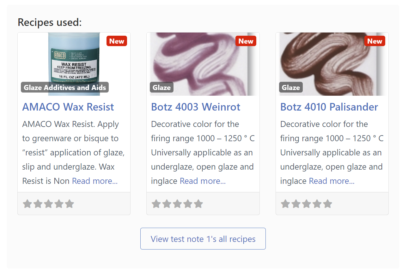
Task: Read more about Botz 4010 Palisander
Action: click(x=332, y=181)
